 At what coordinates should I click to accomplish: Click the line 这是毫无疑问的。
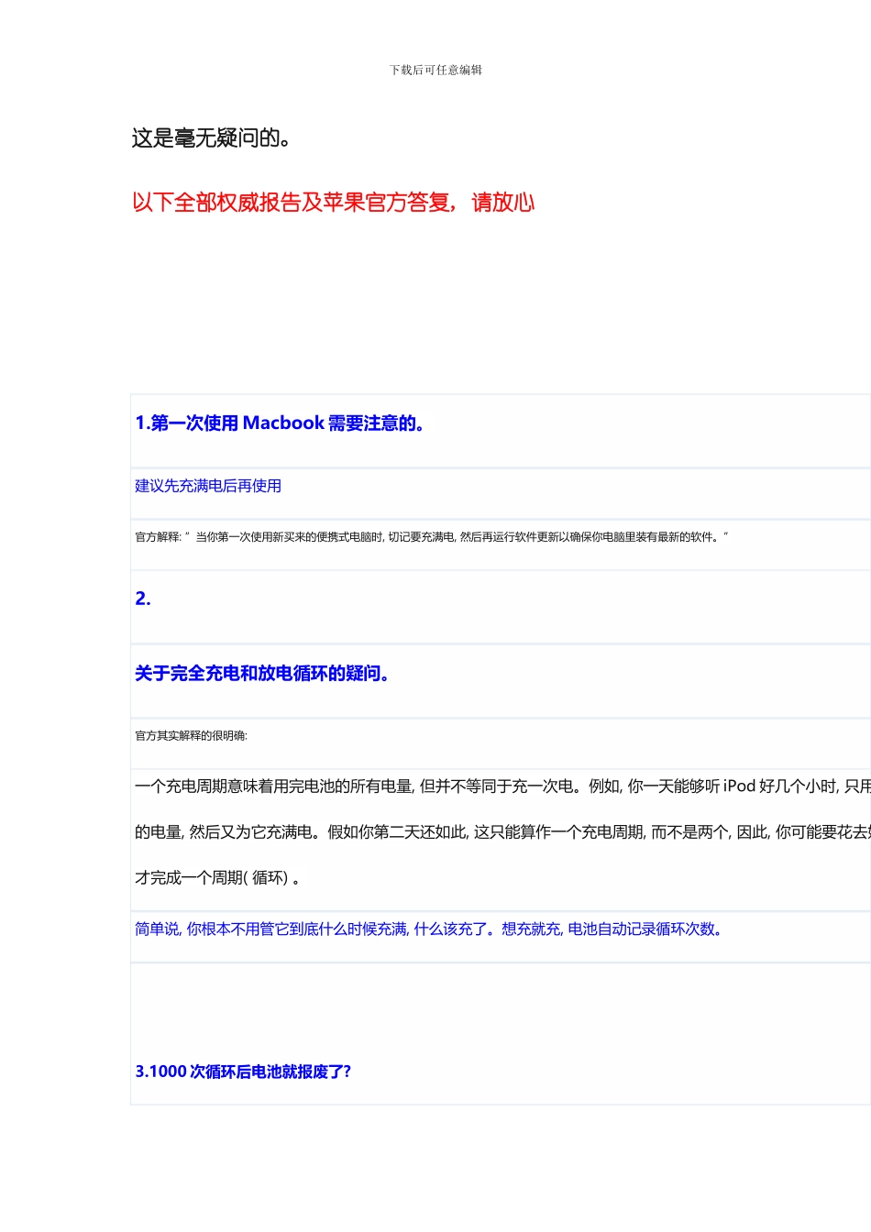[x=213, y=138]
